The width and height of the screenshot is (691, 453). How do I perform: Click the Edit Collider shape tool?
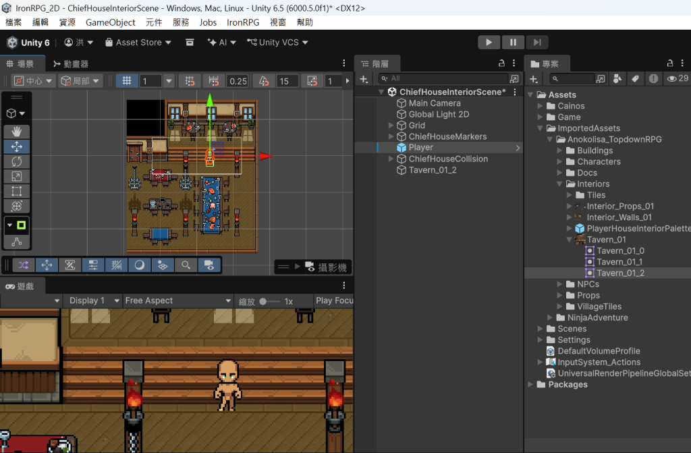tap(17, 241)
